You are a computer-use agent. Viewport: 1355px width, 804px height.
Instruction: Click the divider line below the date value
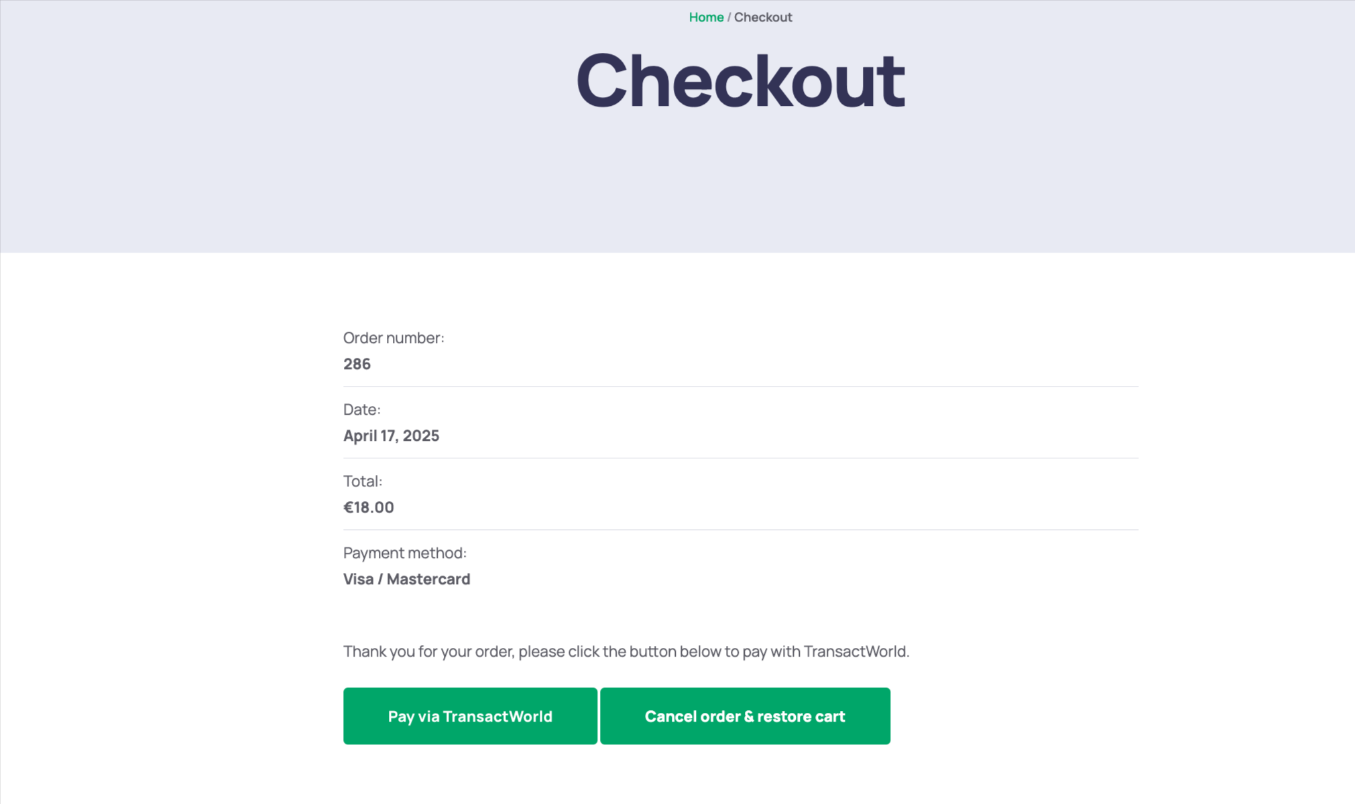click(x=740, y=458)
